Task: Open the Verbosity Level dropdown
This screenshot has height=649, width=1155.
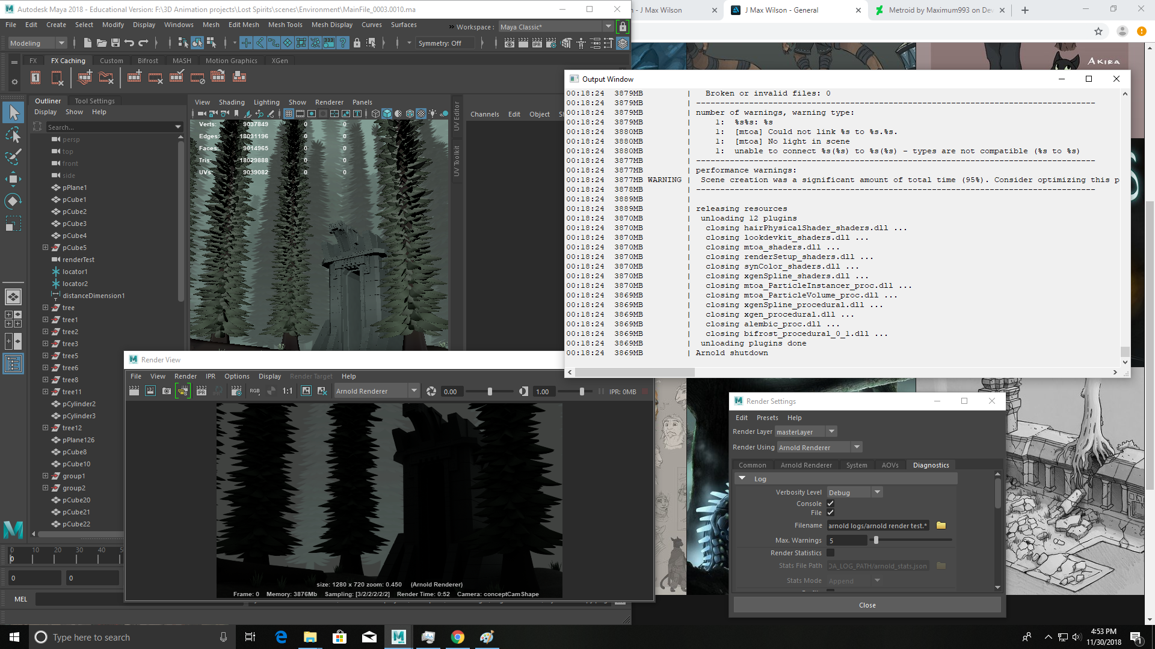Action: [x=877, y=492]
